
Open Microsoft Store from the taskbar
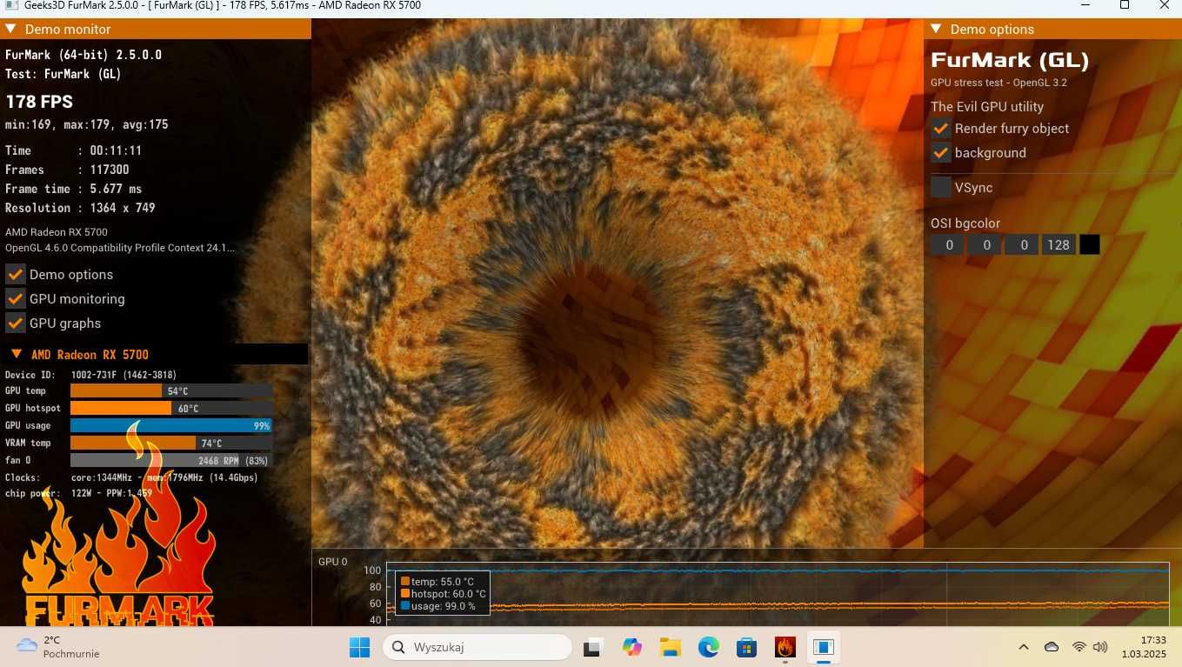click(746, 647)
